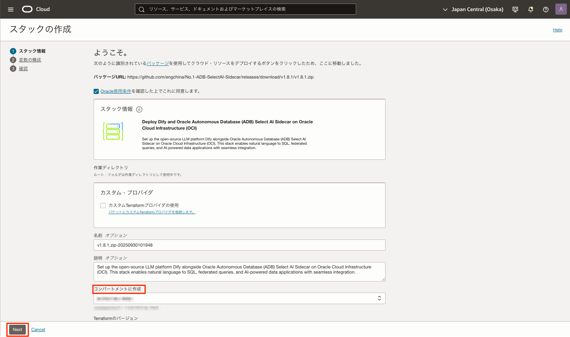Open the user profile avatar menu
The width and height of the screenshot is (570, 337).
(561, 9)
